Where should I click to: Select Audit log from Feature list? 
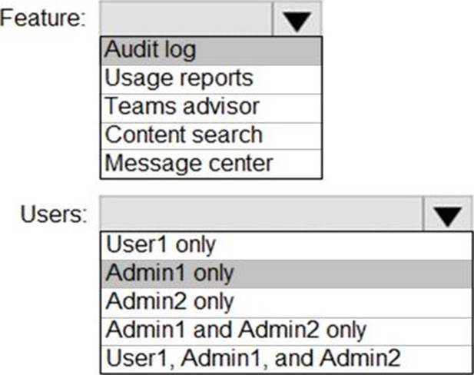[x=210, y=51]
